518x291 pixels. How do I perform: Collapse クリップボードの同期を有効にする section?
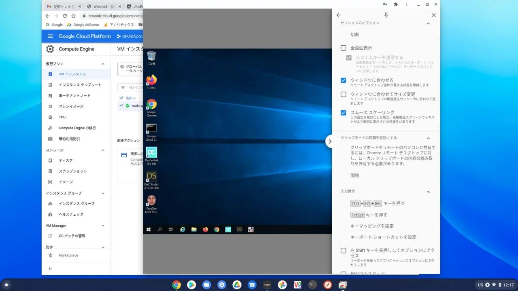pyautogui.click(x=428, y=138)
